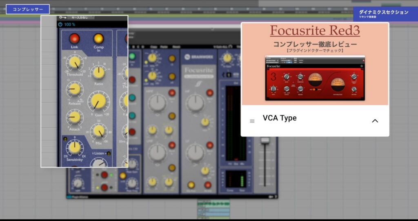The height and width of the screenshot is (221, 418).
Task: Click the Attack knob
Action: click(x=75, y=117)
